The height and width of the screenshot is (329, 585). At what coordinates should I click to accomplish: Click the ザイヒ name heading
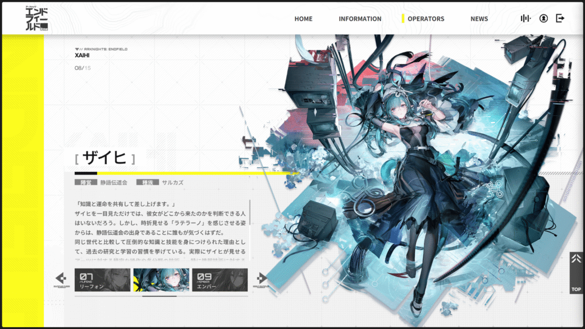pyautogui.click(x=105, y=158)
